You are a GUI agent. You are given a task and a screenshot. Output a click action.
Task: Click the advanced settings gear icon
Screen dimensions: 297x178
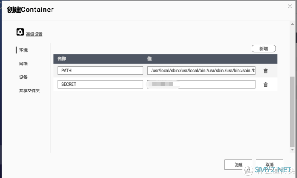[20, 32]
